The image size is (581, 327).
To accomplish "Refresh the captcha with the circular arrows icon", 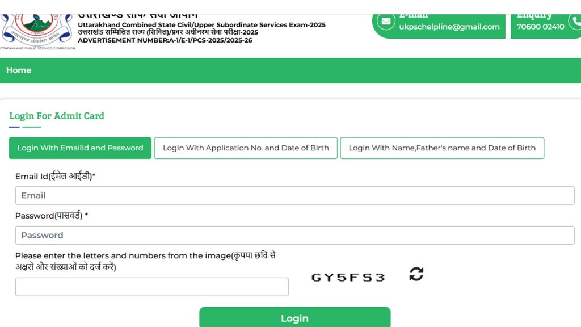I will click(x=416, y=274).
